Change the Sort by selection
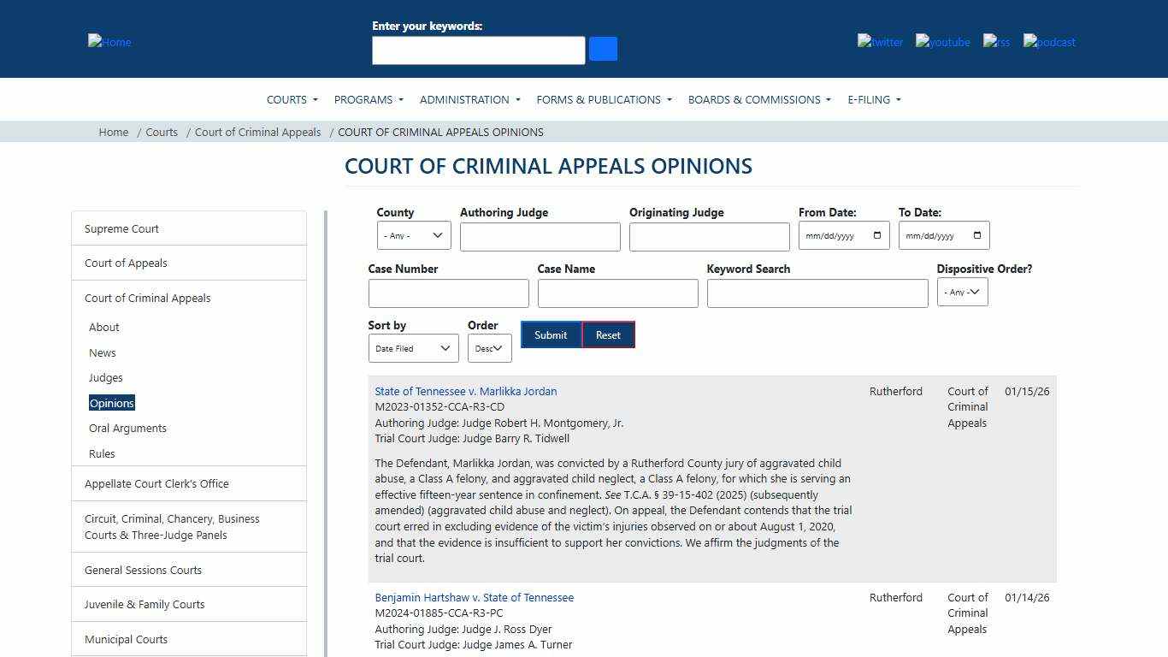This screenshot has height=657, width=1168. tap(413, 348)
